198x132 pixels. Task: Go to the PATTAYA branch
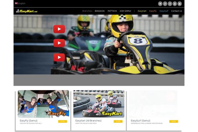[112, 11]
